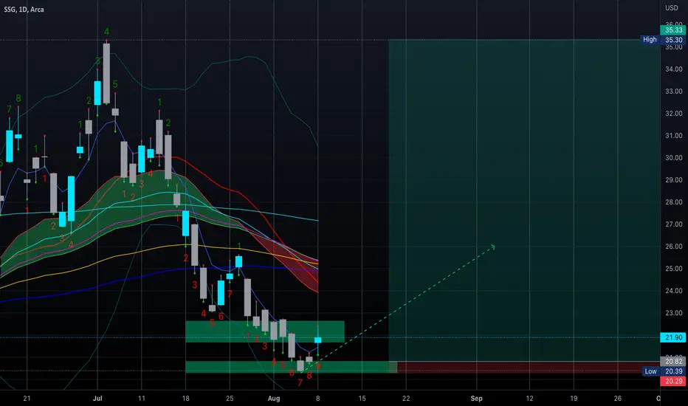Select the gray 20.82 entry price tag
Screen dimensions: 688x406
(x=673, y=361)
